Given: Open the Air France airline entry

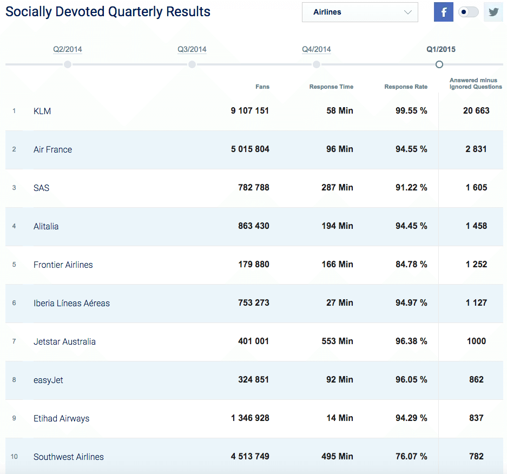Looking at the screenshot, I should click(x=52, y=149).
